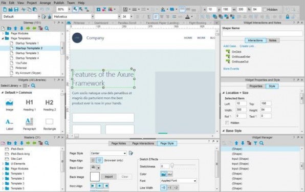Toggle the Hidden checkbox in top toolbar

[x=265, y=10]
